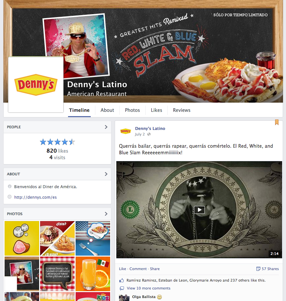286x301 pixels.
Task: Expand the ABOUT section chevron
Action: (x=106, y=174)
